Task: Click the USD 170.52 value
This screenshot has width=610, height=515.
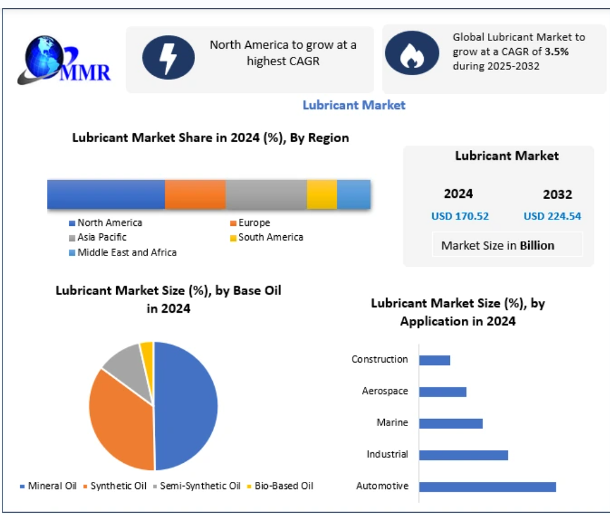Action: pos(460,216)
